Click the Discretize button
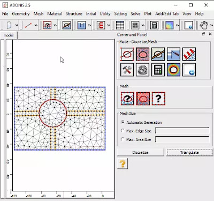Screen dimensions: 214x201 coord(140,152)
